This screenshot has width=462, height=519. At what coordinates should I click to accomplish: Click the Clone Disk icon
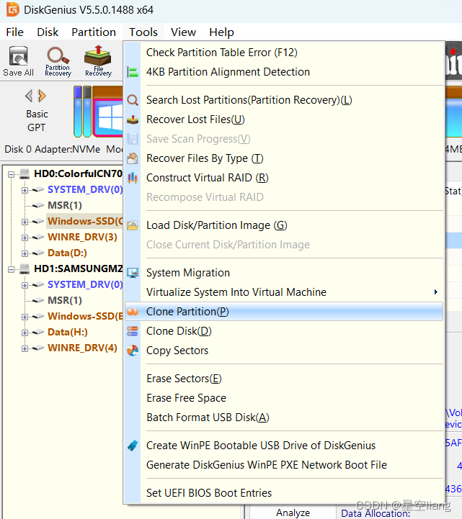pyautogui.click(x=133, y=331)
